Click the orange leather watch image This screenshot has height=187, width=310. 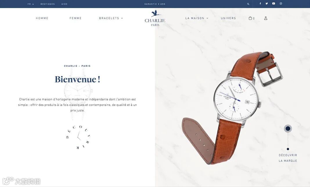[232, 108]
